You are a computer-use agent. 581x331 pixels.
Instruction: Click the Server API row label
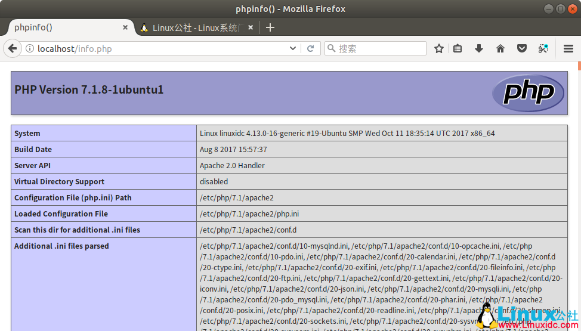pos(32,166)
